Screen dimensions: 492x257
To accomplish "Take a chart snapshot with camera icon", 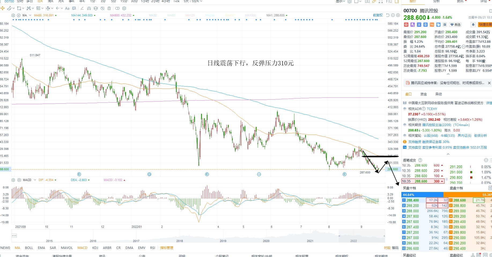I will tap(367, 1).
